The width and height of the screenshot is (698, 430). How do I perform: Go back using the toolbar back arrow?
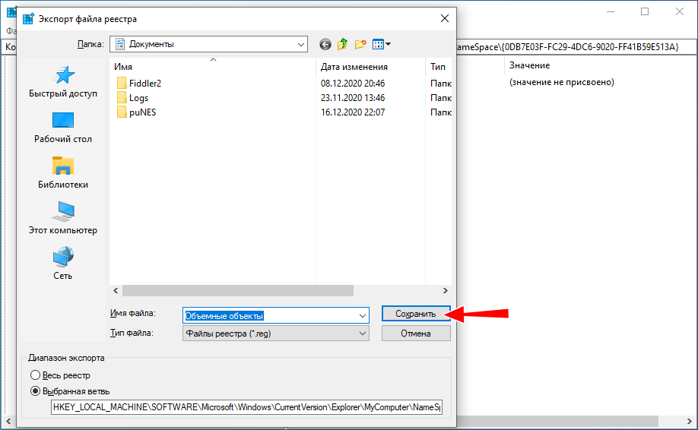[325, 44]
